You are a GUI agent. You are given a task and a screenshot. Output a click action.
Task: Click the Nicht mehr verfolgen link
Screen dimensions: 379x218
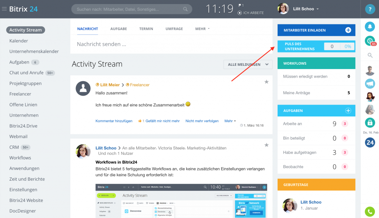coord(202,121)
